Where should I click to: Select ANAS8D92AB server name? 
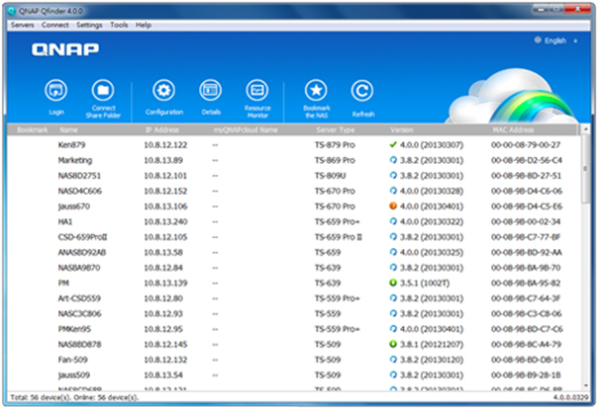click(x=82, y=252)
